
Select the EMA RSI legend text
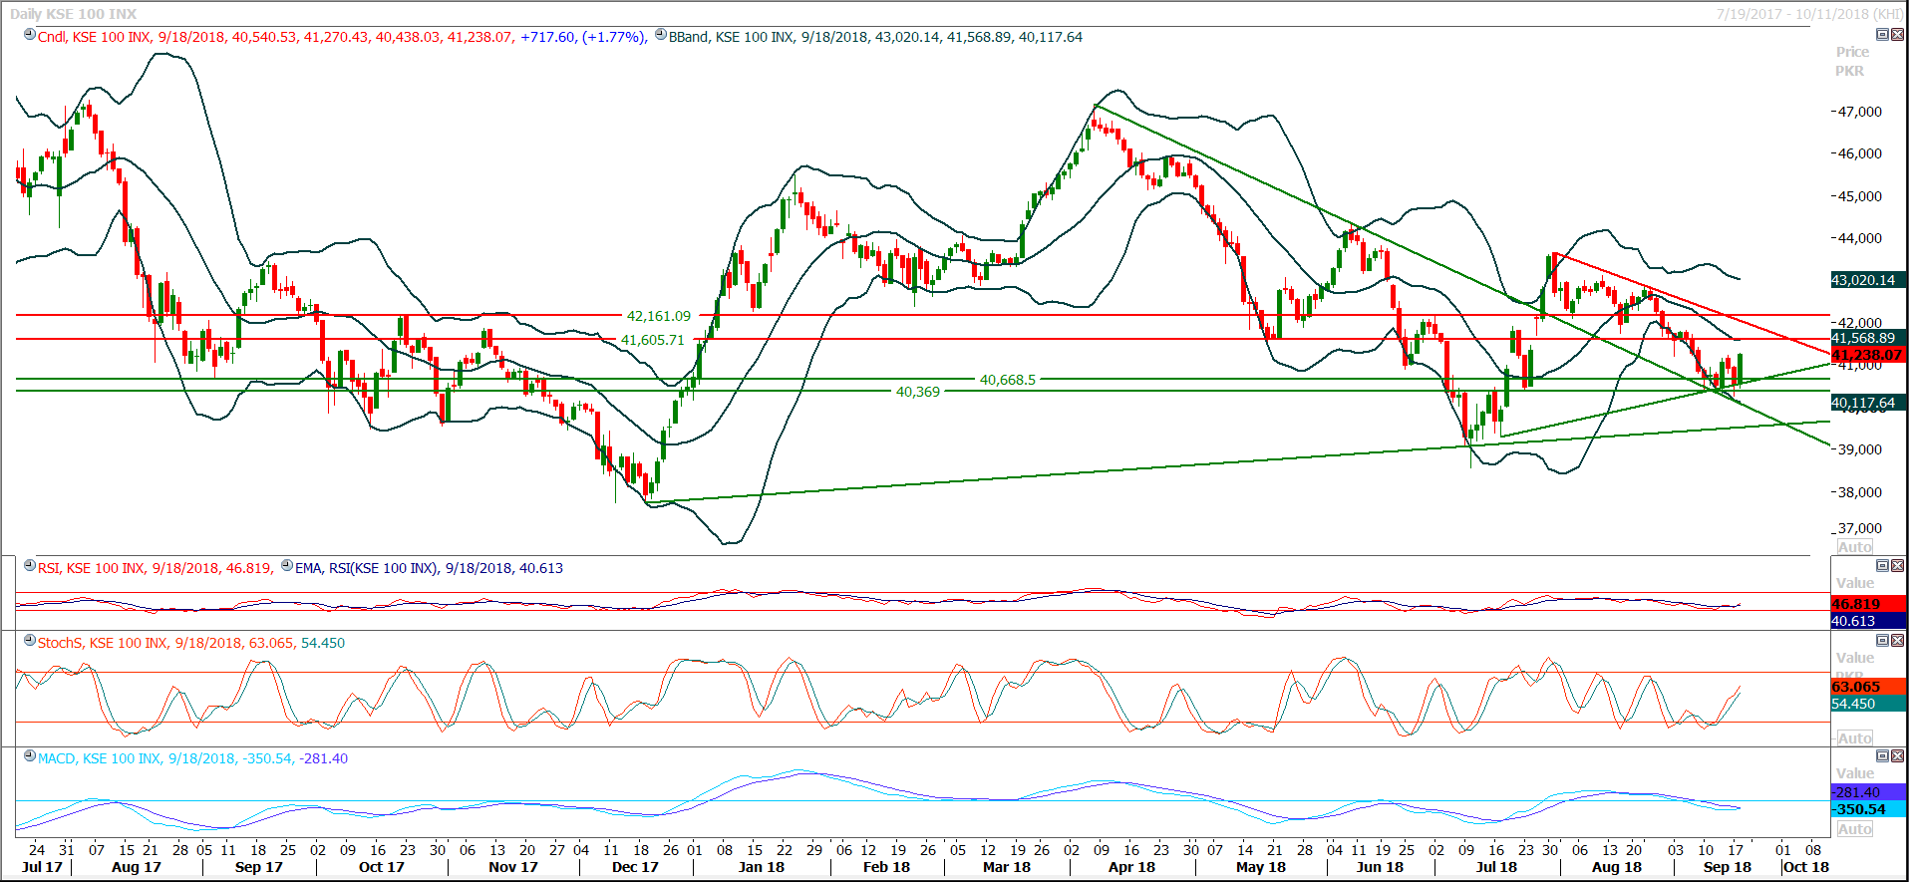click(x=429, y=568)
